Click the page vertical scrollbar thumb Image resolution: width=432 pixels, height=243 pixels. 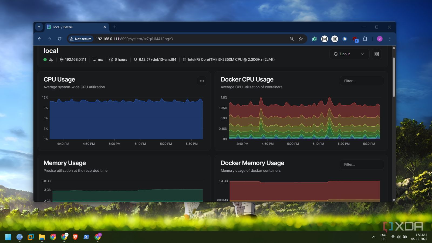[x=394, y=77]
